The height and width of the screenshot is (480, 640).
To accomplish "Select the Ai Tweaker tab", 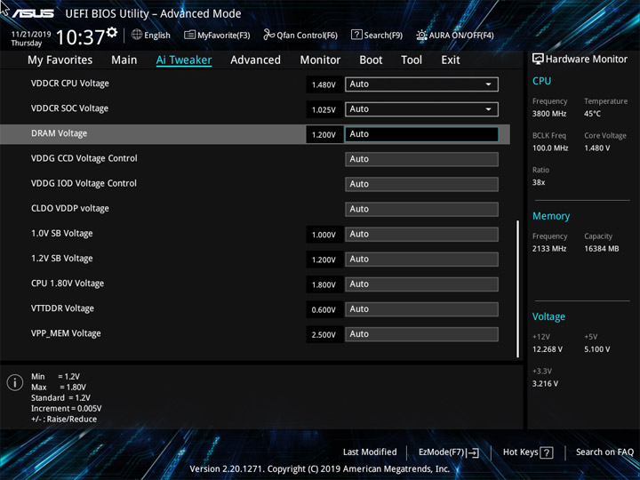I will [x=184, y=60].
